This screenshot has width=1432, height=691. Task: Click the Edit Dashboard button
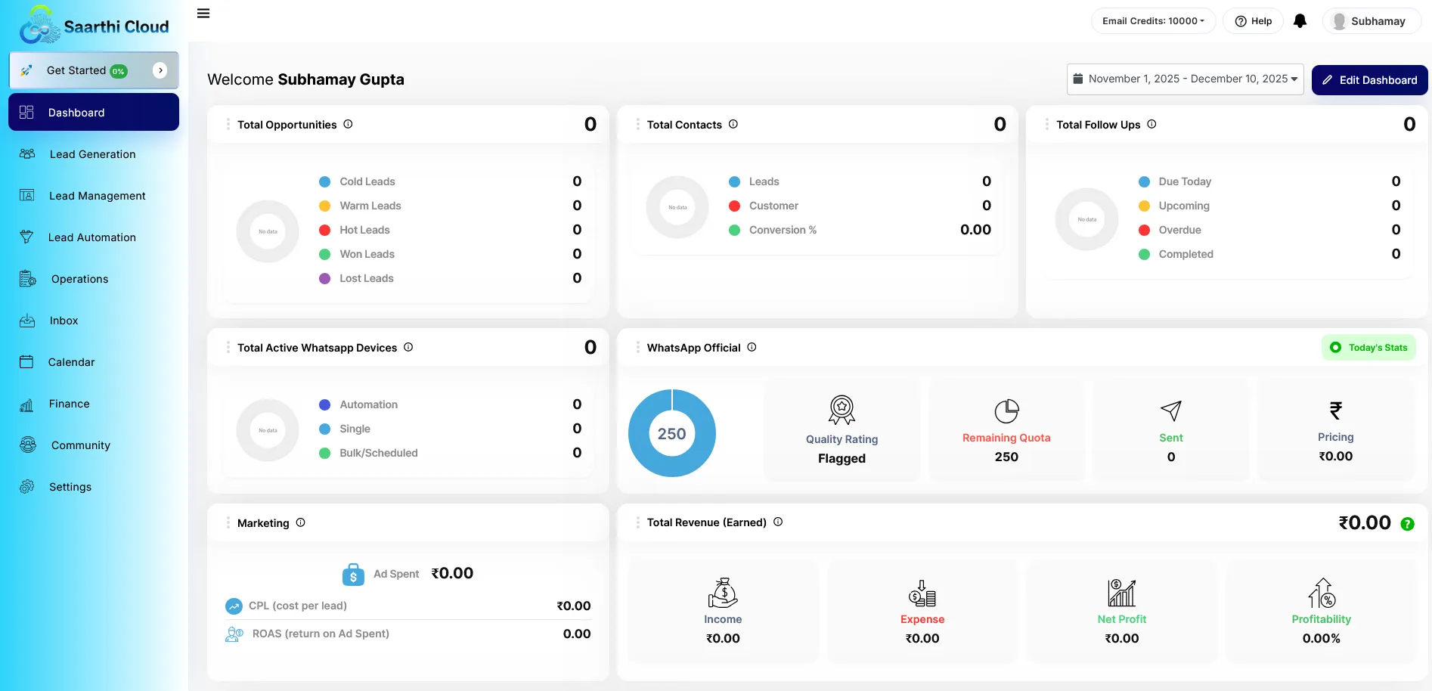click(x=1369, y=80)
